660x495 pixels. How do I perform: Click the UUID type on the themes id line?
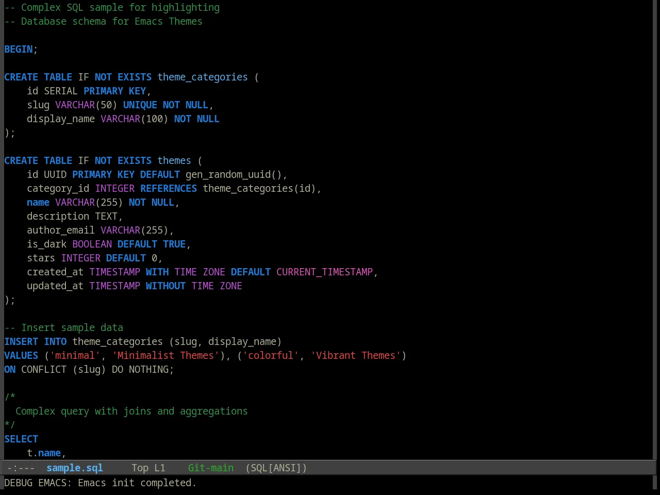tap(55, 174)
